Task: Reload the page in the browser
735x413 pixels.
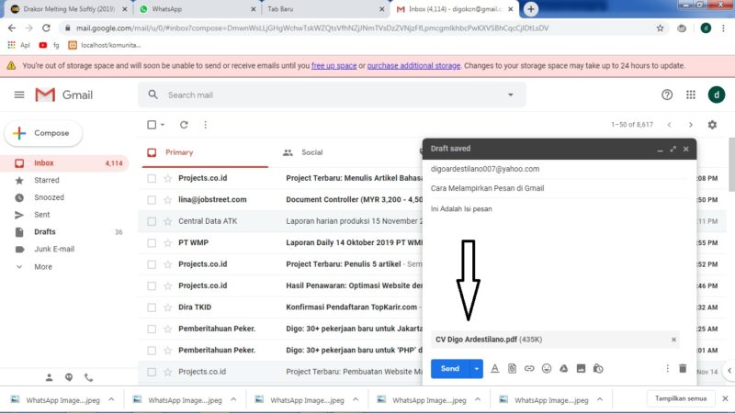Action: [x=46, y=28]
